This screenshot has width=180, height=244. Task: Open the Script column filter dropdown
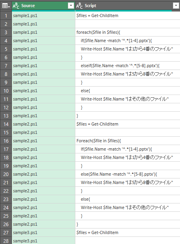[x=176, y=6]
